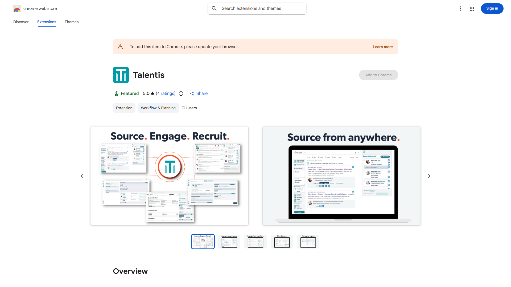Open the three-dot overflow menu
This screenshot has width=511, height=287.
coord(461,9)
